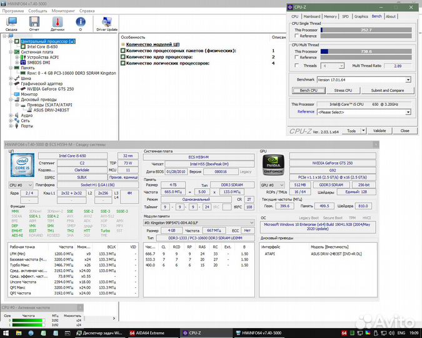Expand the SMBIOS DMI node
Viewport: 422px width, 338px height.
[x=17, y=63]
